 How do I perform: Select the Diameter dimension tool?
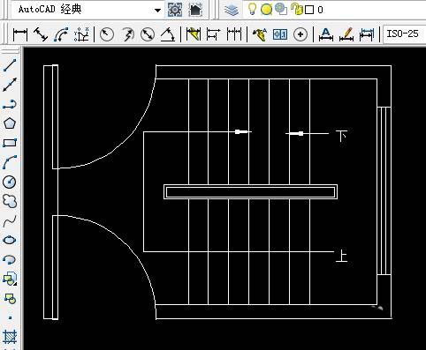[148, 34]
